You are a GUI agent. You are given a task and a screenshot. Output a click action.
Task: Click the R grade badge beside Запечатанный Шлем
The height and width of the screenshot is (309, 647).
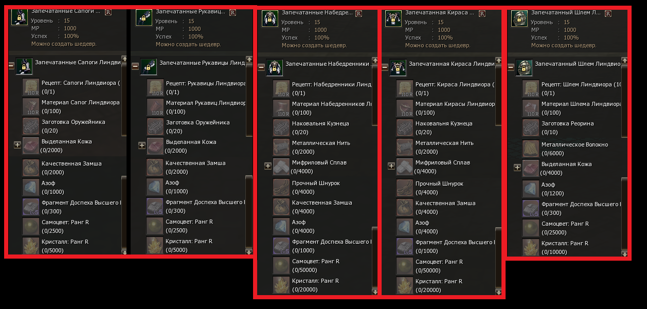tap(608, 13)
